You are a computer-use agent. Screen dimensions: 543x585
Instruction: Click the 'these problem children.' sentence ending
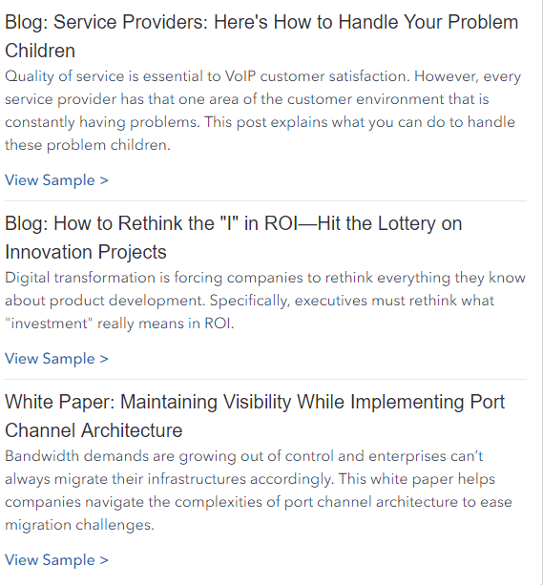point(88,145)
